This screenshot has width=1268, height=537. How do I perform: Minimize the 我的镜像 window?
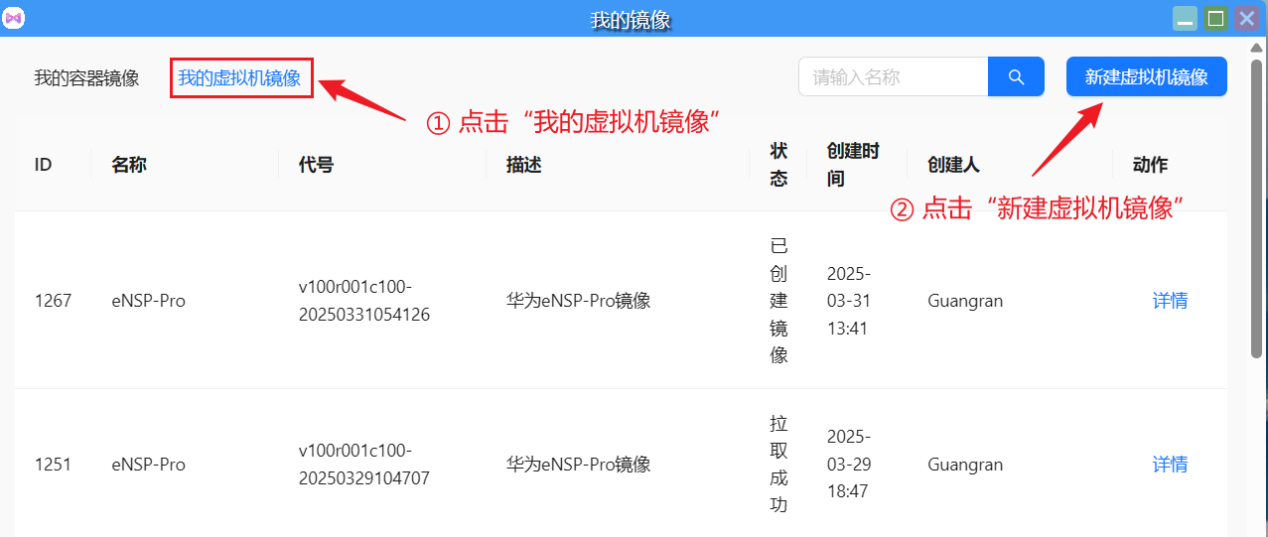[x=1185, y=18]
